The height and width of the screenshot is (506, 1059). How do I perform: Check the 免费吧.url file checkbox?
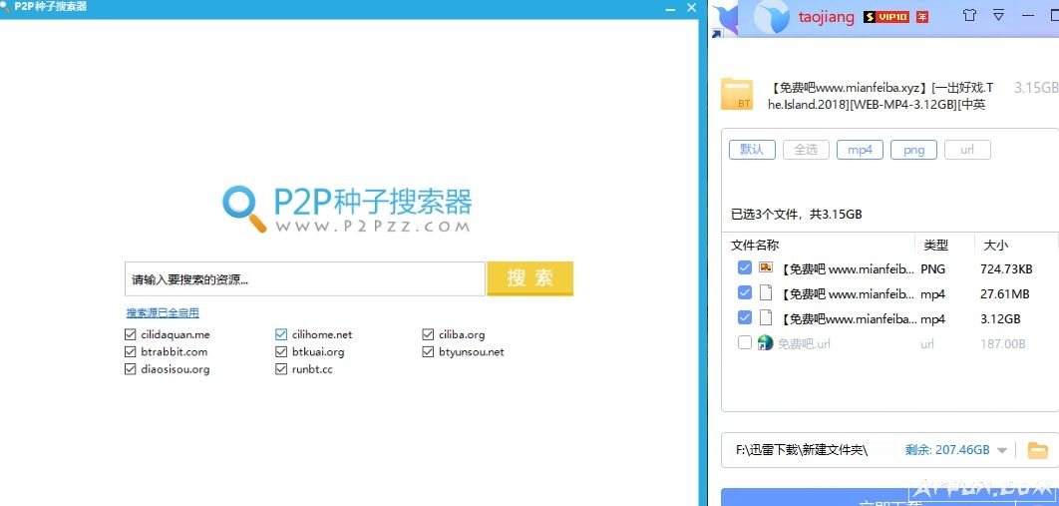click(744, 342)
